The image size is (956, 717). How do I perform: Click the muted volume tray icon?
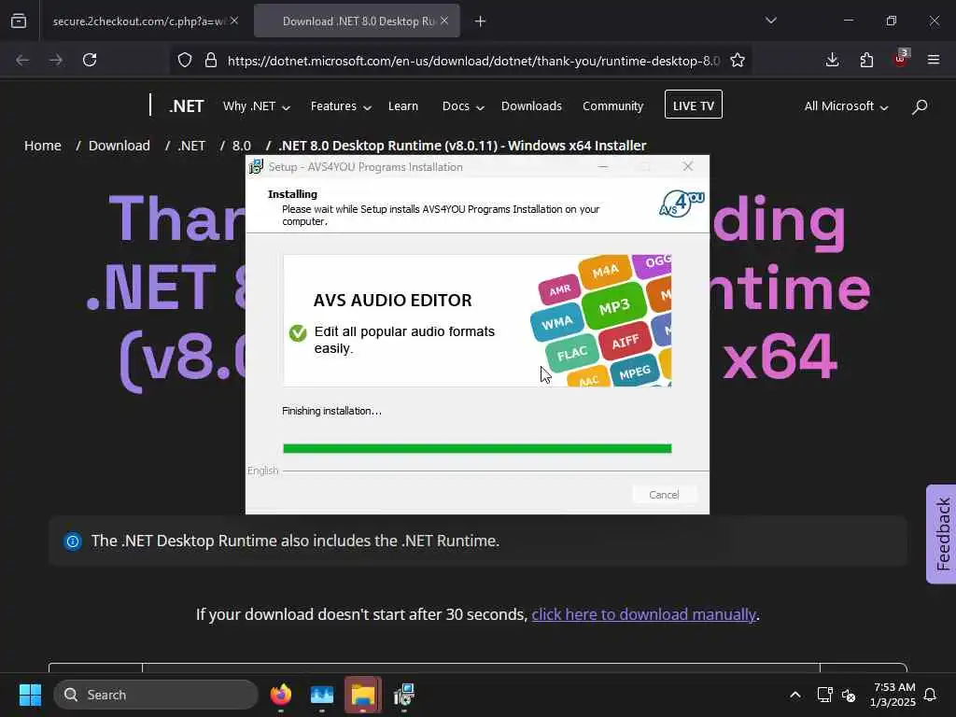849,695
